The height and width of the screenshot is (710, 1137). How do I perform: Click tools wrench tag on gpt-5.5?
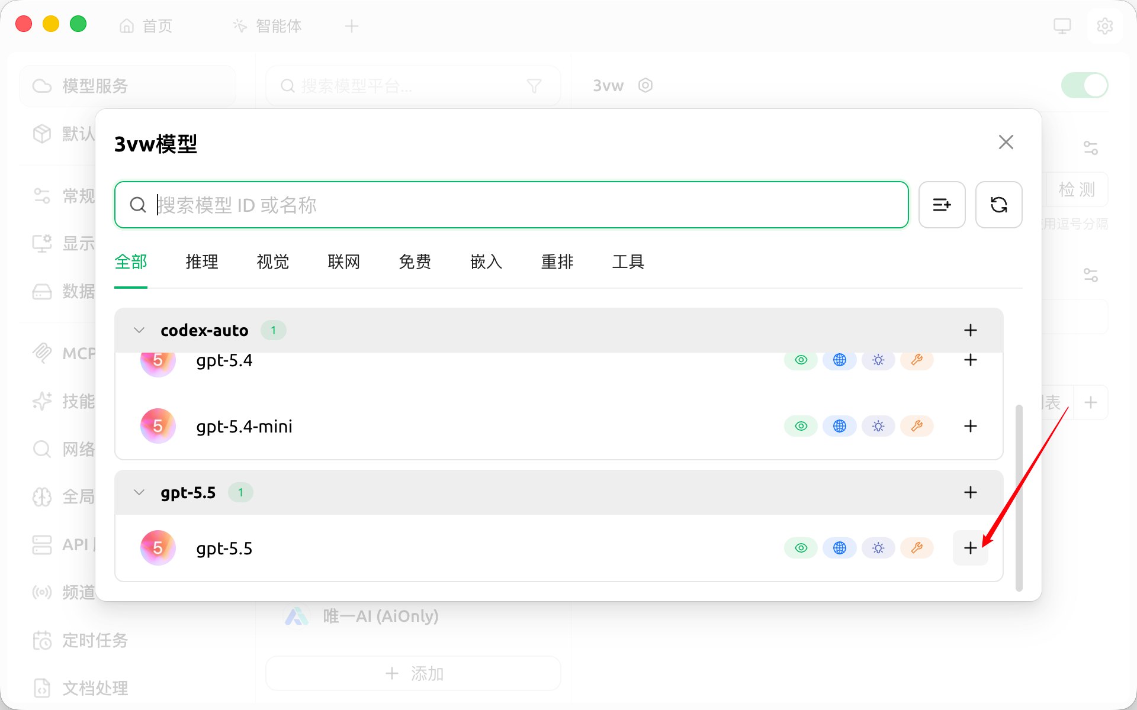(x=917, y=548)
